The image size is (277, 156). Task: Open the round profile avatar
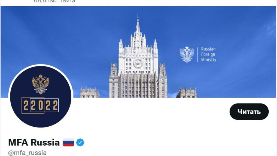tap(41, 97)
